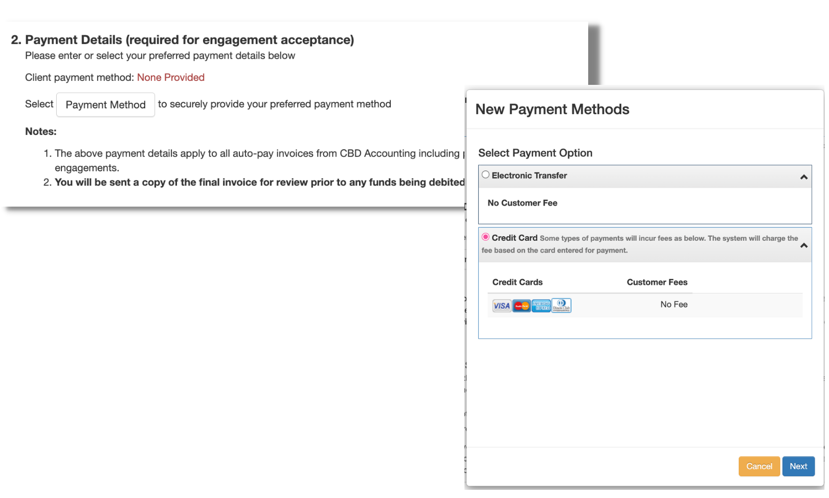The width and height of the screenshot is (829, 498).
Task: Select the Credit Card radio option
Action: click(485, 237)
